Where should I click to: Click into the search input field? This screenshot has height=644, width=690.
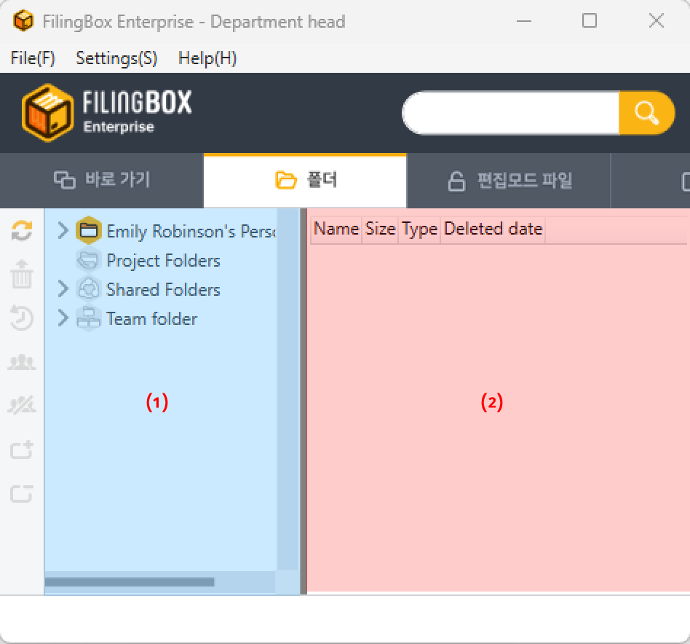pos(511,113)
